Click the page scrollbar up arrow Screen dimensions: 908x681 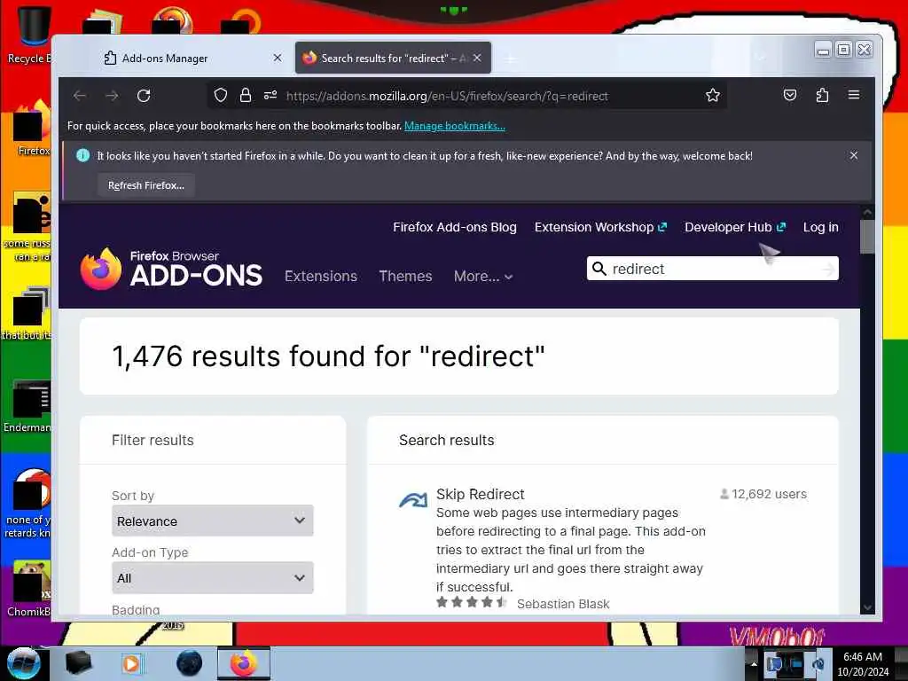click(x=867, y=213)
